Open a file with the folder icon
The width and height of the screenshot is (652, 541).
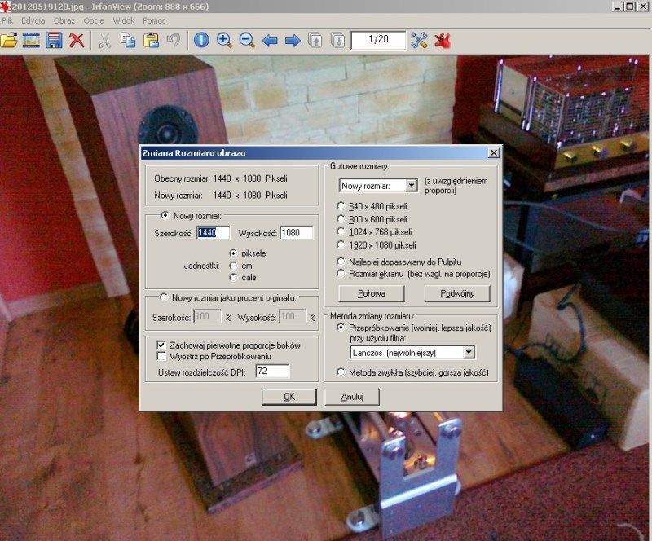click(x=9, y=41)
